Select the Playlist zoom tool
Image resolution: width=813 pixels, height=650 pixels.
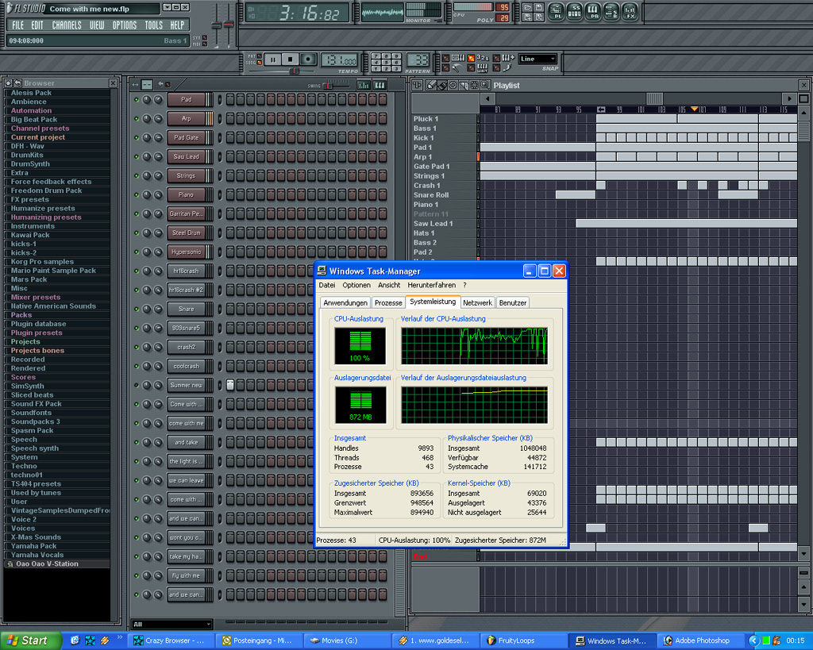click(x=485, y=85)
